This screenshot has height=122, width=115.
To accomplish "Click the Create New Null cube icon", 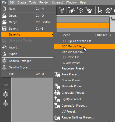I will 80,10.
